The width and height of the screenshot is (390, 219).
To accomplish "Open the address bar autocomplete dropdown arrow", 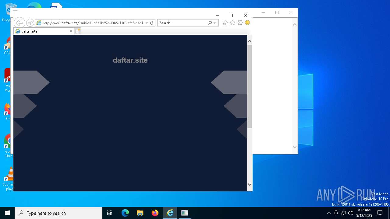I will (147, 23).
